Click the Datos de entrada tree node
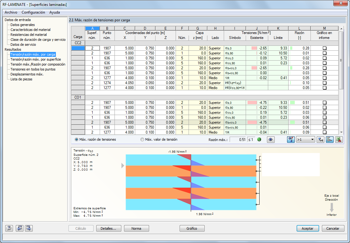Image resolution: width=350 pixels, height=243 pixels. click(18, 20)
